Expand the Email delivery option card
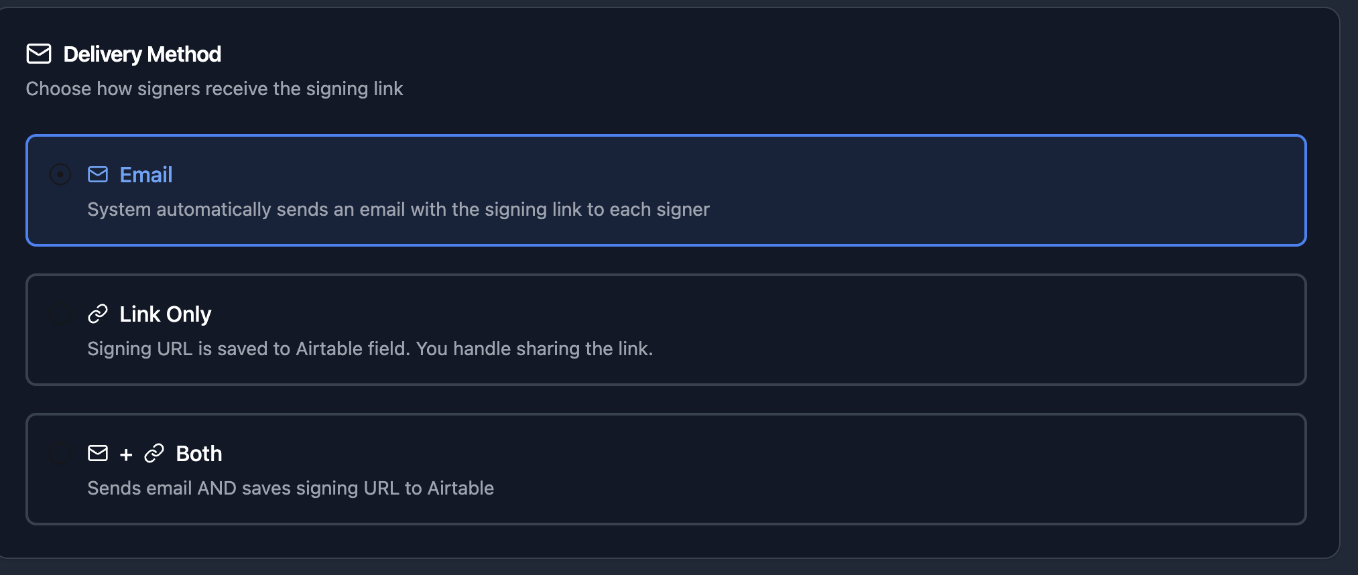 point(665,190)
